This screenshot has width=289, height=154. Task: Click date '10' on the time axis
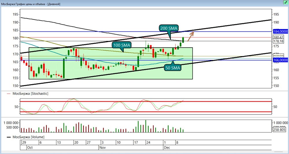119,142
